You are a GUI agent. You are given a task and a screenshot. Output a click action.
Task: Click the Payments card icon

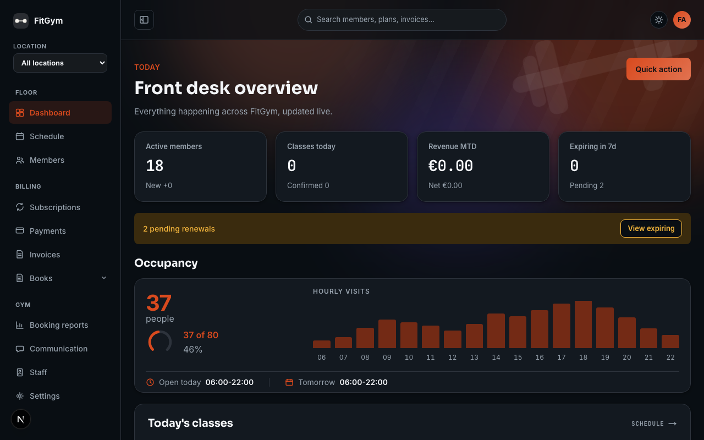tap(20, 231)
